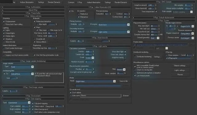Viewport: 197px width, 115px height.
Task: Enable Check for missing files
Action: click(x=135, y=70)
